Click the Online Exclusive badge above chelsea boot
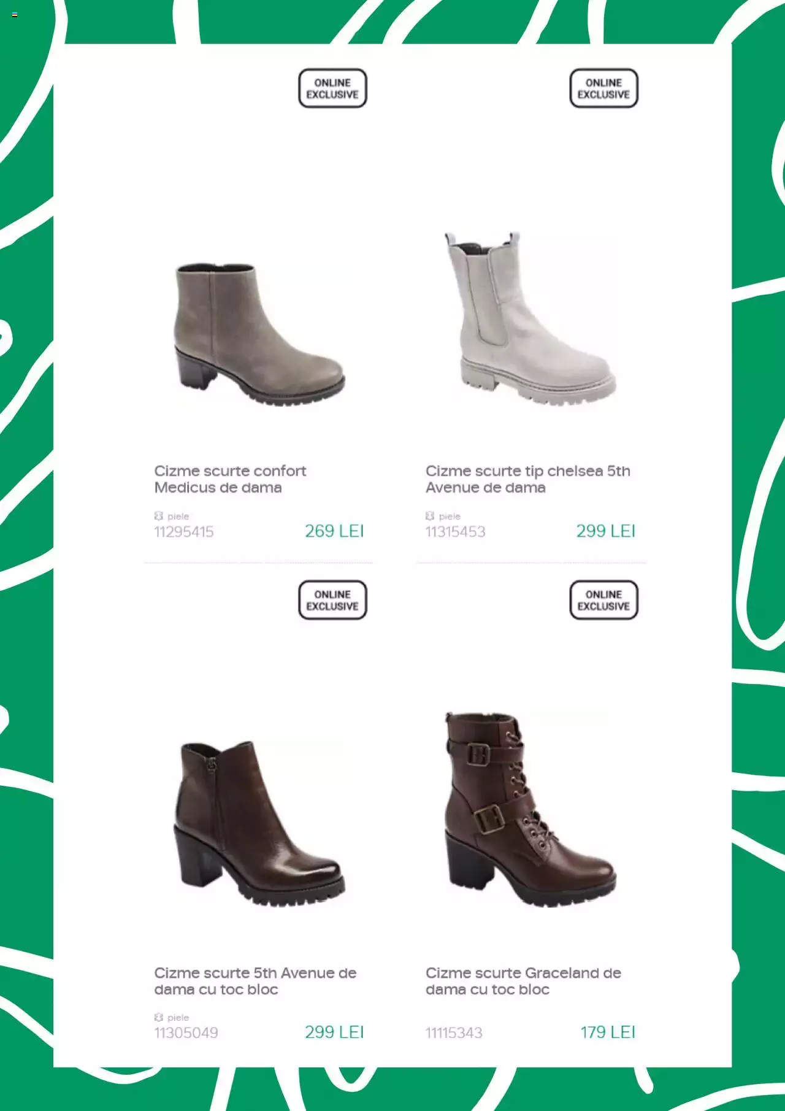785x1111 pixels. click(603, 88)
